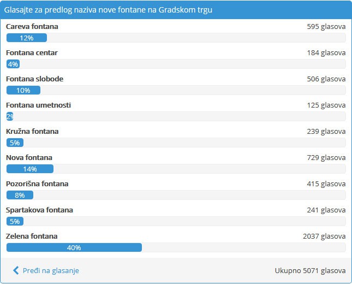Click the Fontana umetnosti 2% bar
The image size is (352, 284).
click(x=10, y=116)
